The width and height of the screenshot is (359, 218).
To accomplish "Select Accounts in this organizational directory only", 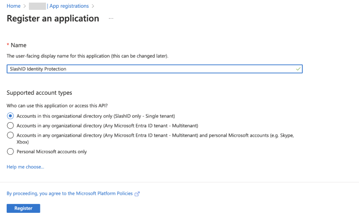I will coord(10,116).
